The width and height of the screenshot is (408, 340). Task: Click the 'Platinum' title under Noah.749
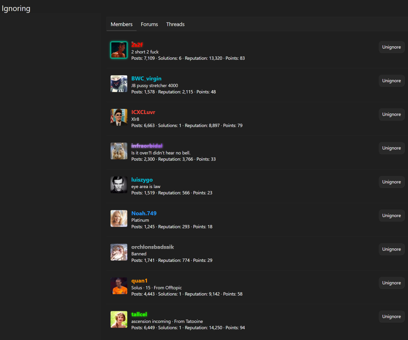click(x=140, y=220)
